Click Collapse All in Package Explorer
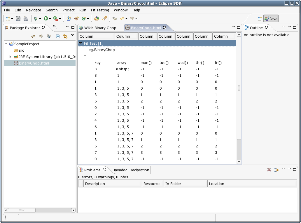301x223 pixels. click(x=58, y=36)
